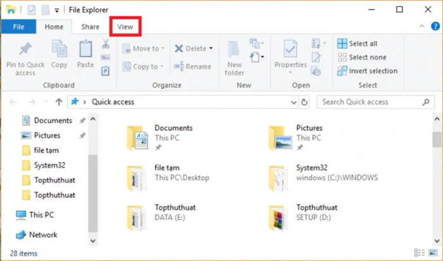Open the File menu
The height and width of the screenshot is (261, 443).
click(18, 27)
